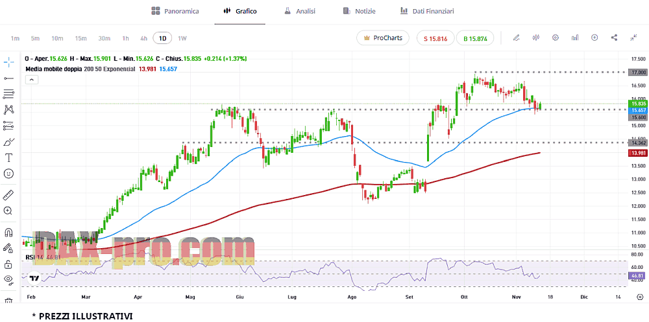Open the Grafico tab
Viewport: 649px width, 322px height.
(239, 11)
